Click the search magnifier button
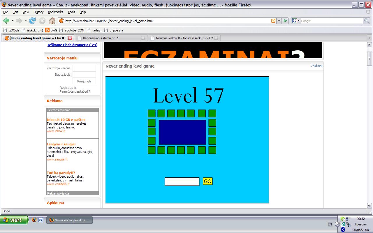This screenshot has width=373, height=233. click(367, 21)
